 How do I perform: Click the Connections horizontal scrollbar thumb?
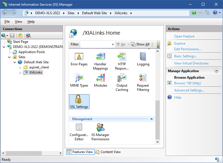pyautogui.click(x=24, y=153)
